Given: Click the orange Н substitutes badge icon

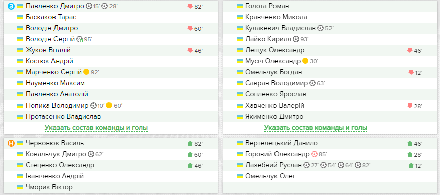Looking at the screenshot, I should (x=11, y=143).
